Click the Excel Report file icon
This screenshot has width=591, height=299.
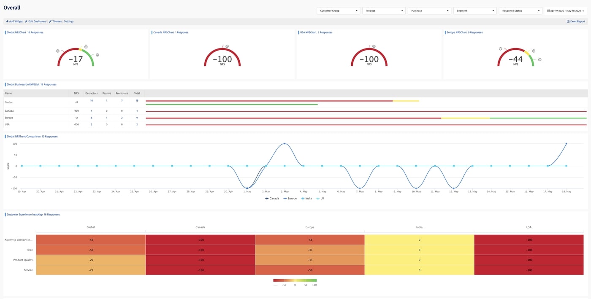tap(568, 22)
